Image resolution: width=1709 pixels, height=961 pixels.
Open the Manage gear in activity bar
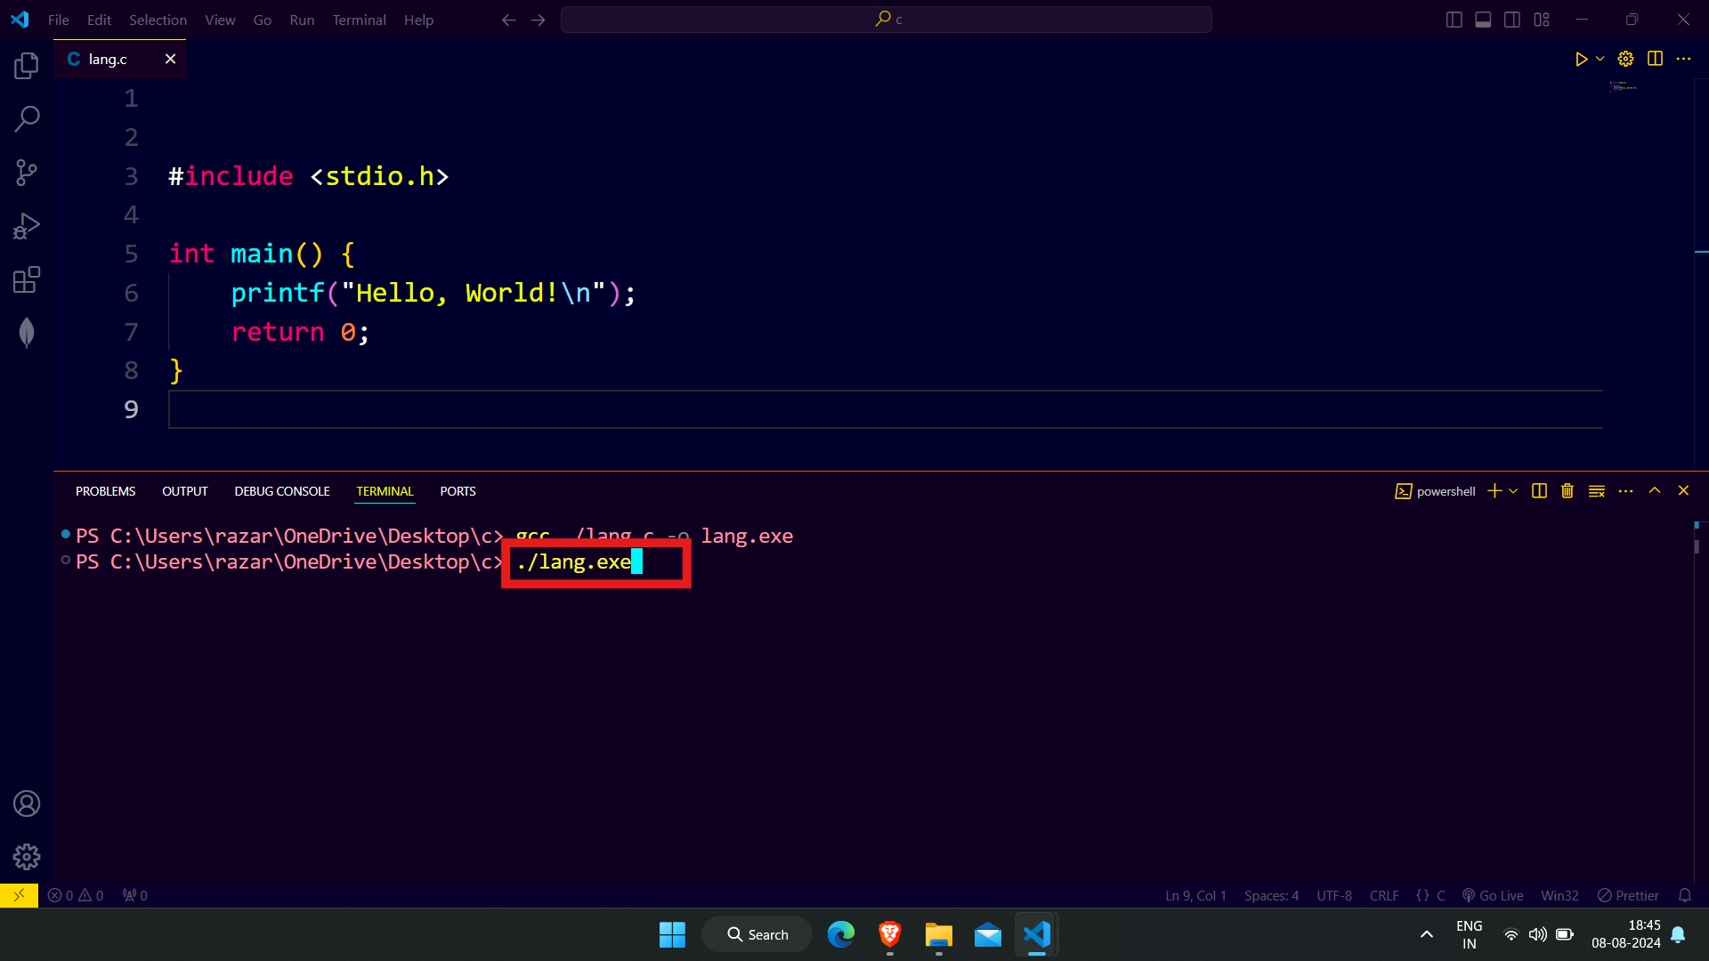click(27, 857)
